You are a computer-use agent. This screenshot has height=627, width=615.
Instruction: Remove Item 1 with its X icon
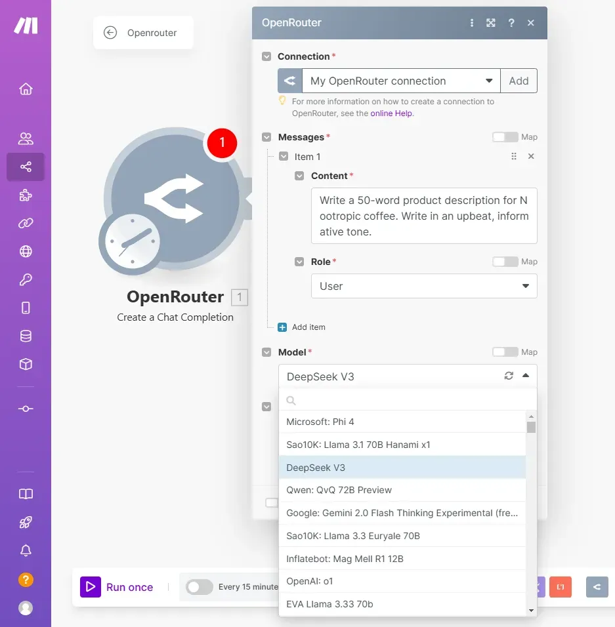coord(531,156)
